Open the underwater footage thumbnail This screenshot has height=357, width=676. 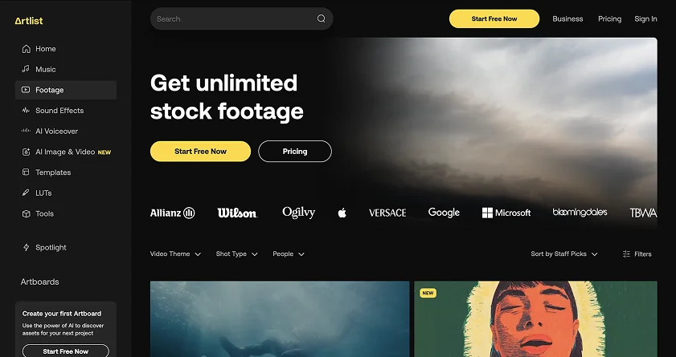pos(280,318)
